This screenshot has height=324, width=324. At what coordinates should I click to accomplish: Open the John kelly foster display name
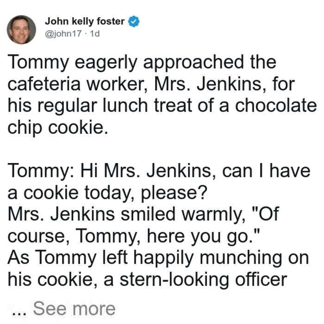pyautogui.click(x=85, y=21)
